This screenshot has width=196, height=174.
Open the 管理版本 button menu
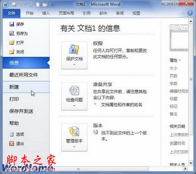(x=74, y=137)
